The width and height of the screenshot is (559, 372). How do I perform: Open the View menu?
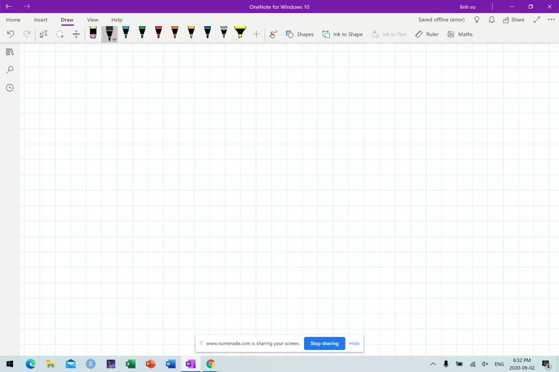coord(92,20)
